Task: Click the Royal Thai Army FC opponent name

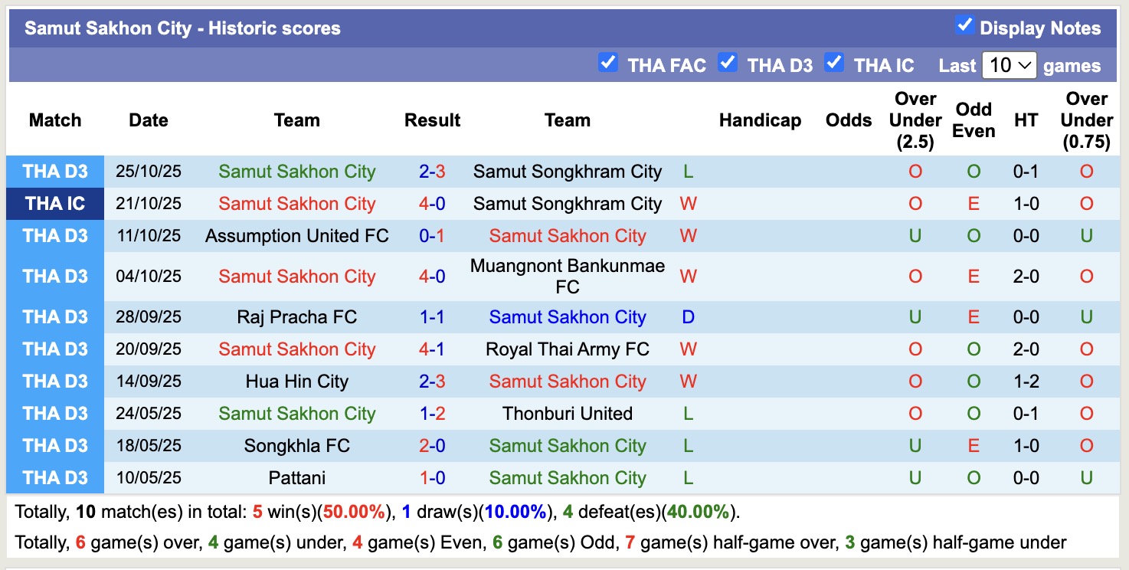Action: click(568, 349)
